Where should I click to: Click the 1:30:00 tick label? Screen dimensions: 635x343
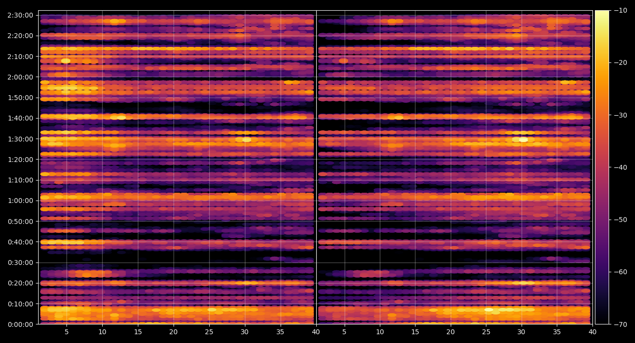pos(20,139)
